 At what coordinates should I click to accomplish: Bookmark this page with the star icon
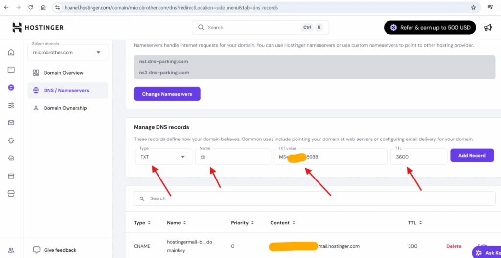(473, 8)
